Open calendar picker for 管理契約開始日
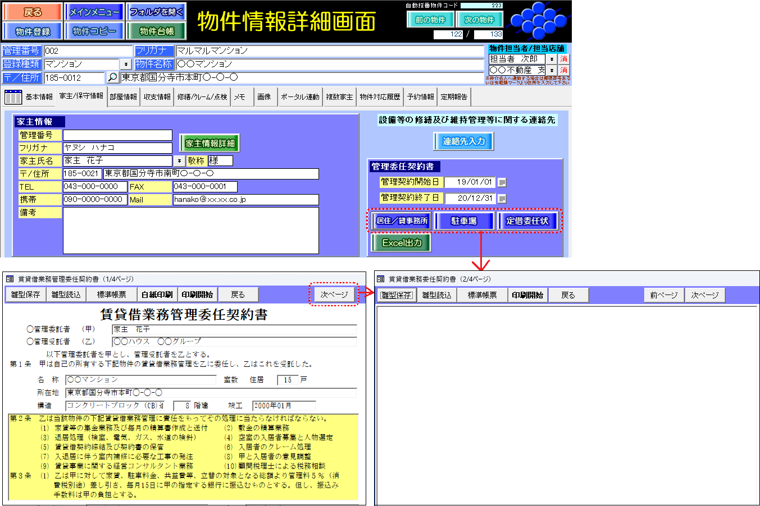Screen dimensions: 760x506 click(x=502, y=182)
